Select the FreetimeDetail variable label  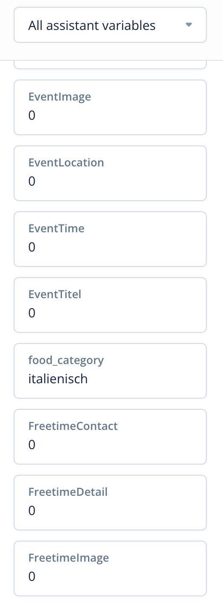point(68,492)
